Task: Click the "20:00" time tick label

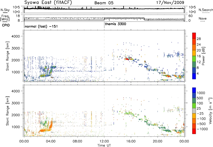Action: [x=158, y=141]
